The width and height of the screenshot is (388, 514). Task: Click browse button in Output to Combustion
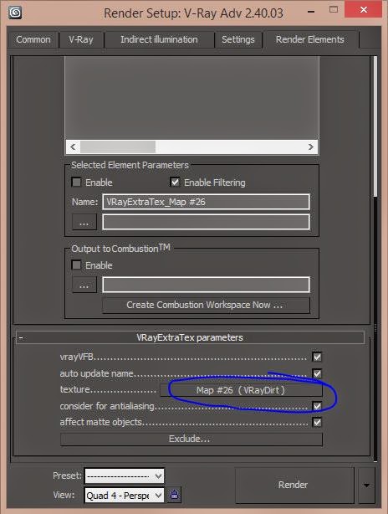[x=84, y=285]
